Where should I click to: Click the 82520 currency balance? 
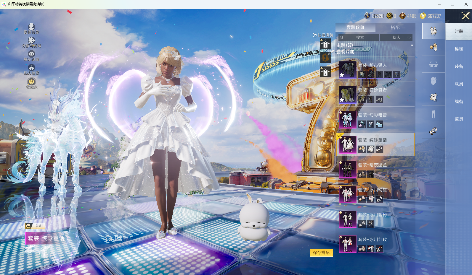pos(374,16)
